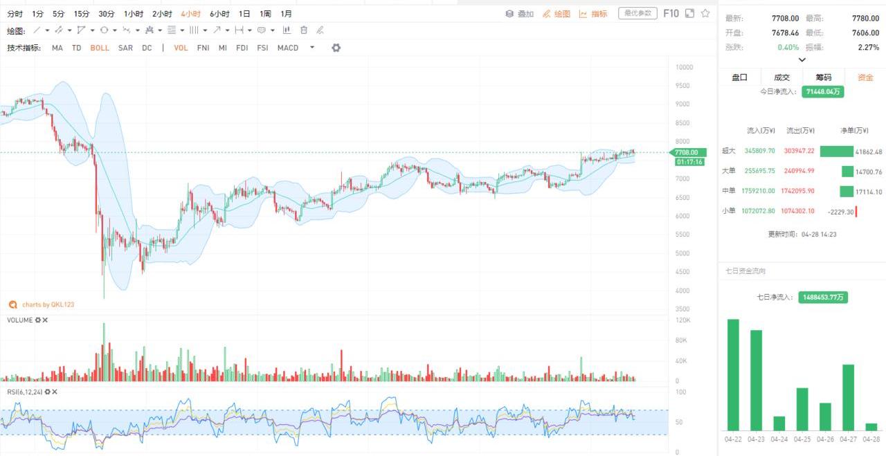This screenshot has height=456, width=886.
Task: Click the circle shape drawing tool
Action: coord(104,30)
